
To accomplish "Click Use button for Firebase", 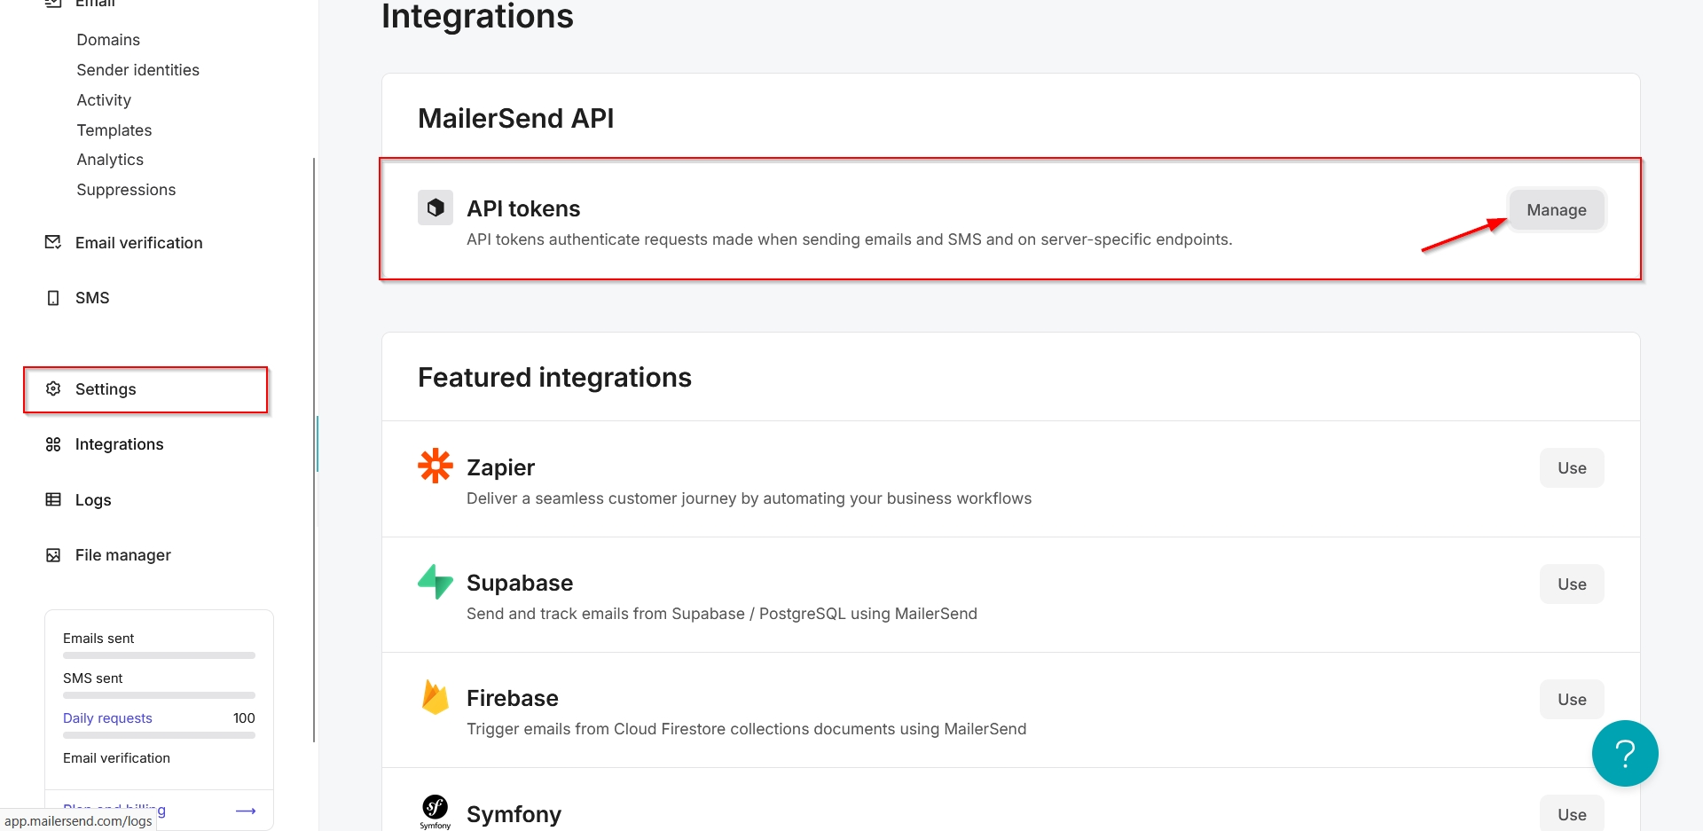I will (x=1571, y=700).
